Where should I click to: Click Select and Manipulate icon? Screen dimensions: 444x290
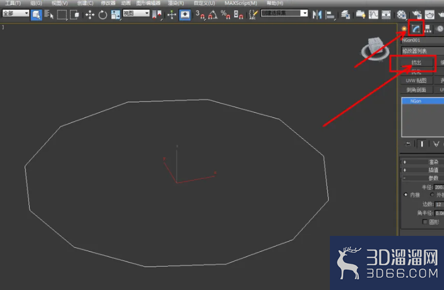click(172, 14)
